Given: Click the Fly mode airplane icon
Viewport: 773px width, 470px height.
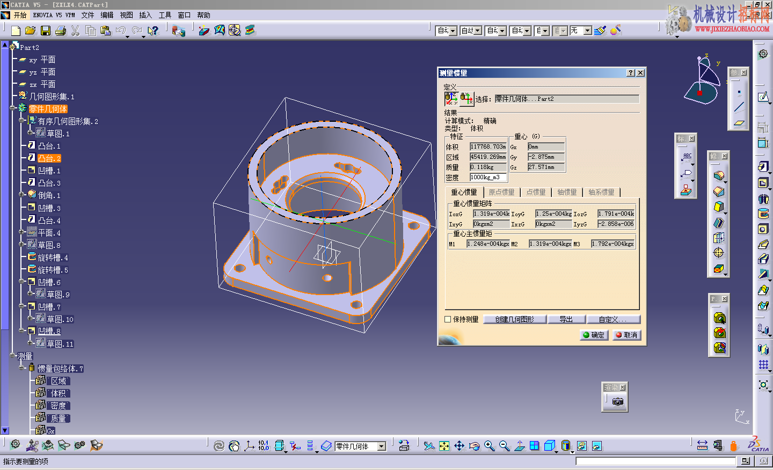Looking at the screenshot, I should pyautogui.click(x=429, y=446).
